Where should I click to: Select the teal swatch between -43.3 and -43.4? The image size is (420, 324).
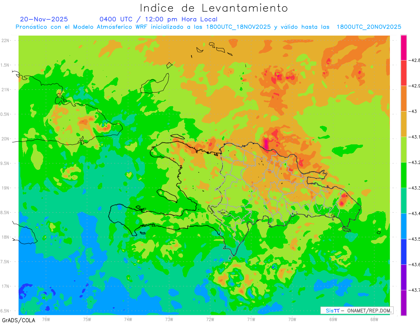coord(404,201)
